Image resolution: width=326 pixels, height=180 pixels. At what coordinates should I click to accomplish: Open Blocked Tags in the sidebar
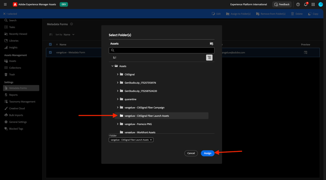click(x=14, y=129)
